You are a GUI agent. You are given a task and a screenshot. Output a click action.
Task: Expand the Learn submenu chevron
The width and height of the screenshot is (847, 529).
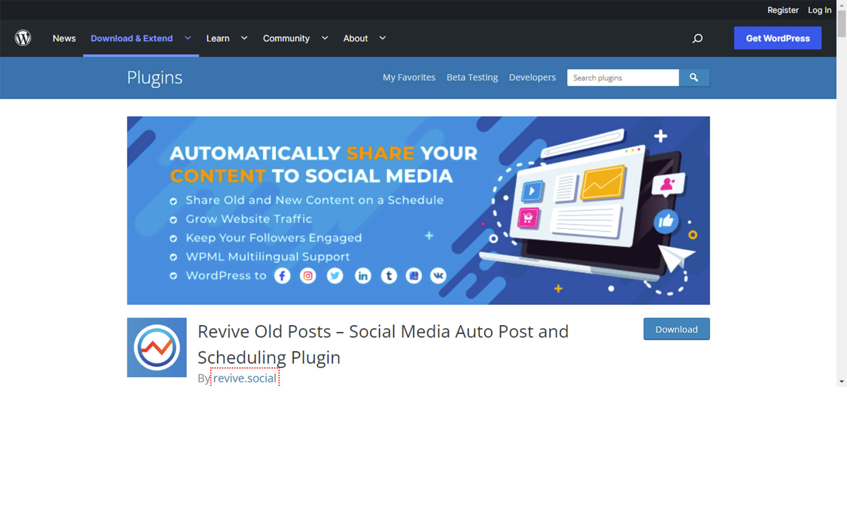pos(244,38)
